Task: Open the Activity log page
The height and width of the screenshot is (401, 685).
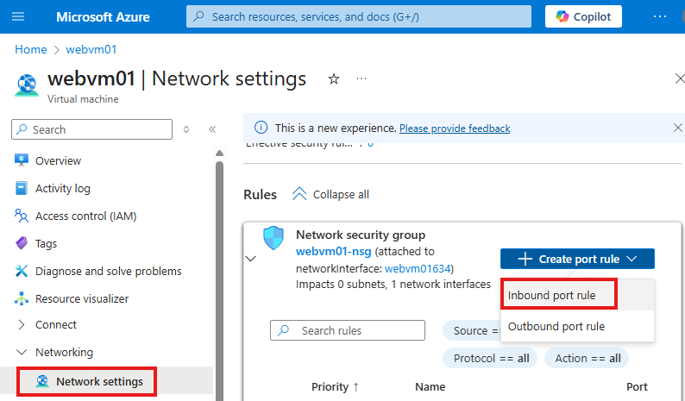Action: pyautogui.click(x=62, y=188)
